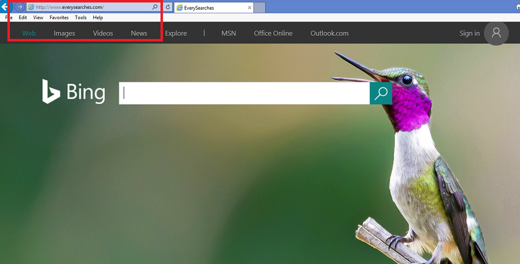Open the Help menu

(98, 17)
